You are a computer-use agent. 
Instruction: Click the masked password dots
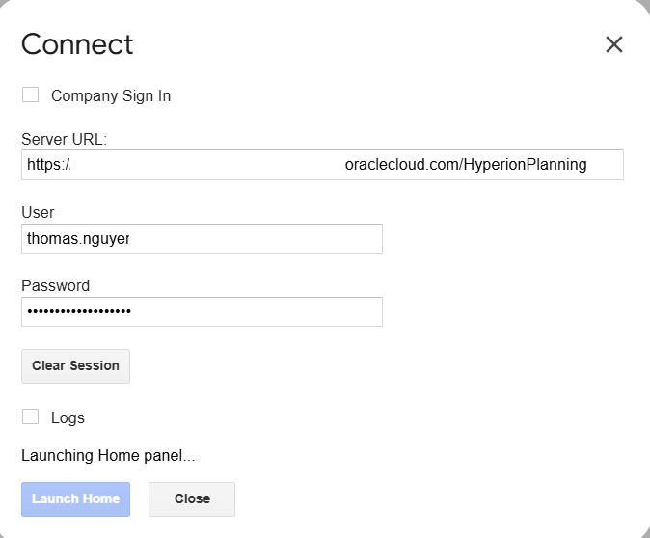(x=79, y=311)
